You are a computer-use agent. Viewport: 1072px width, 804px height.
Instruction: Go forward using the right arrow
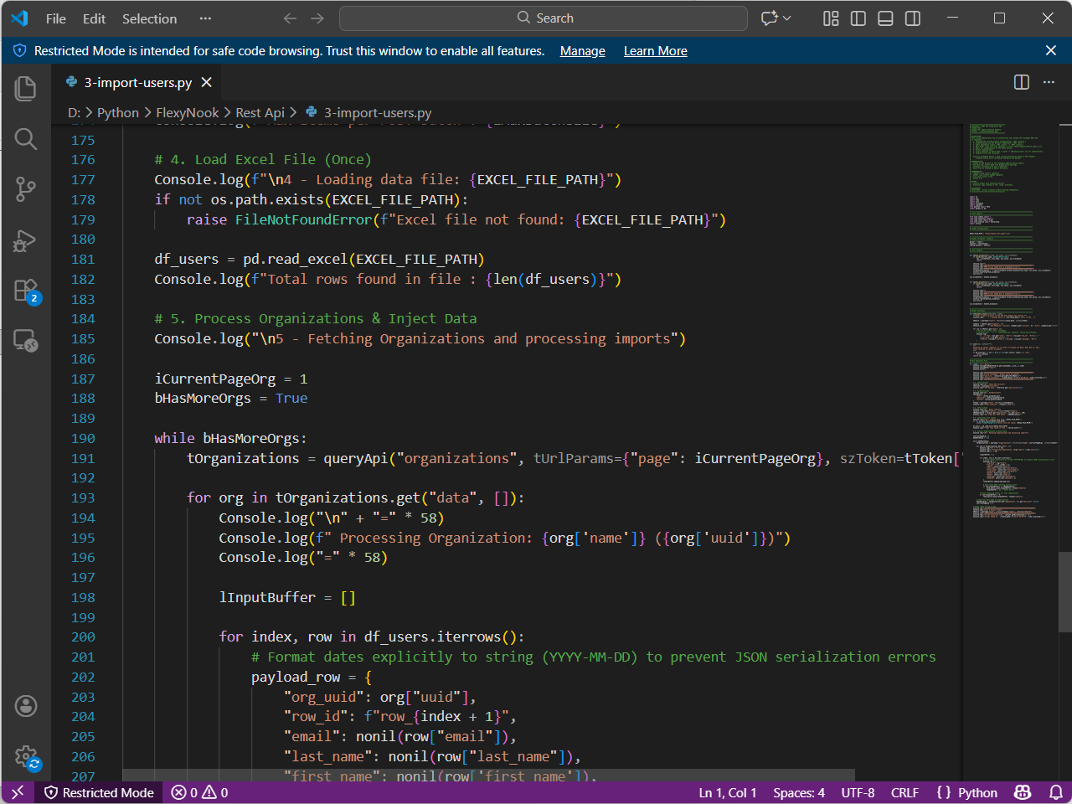pos(317,18)
